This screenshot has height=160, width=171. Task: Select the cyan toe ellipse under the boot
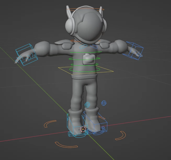pos(80,136)
